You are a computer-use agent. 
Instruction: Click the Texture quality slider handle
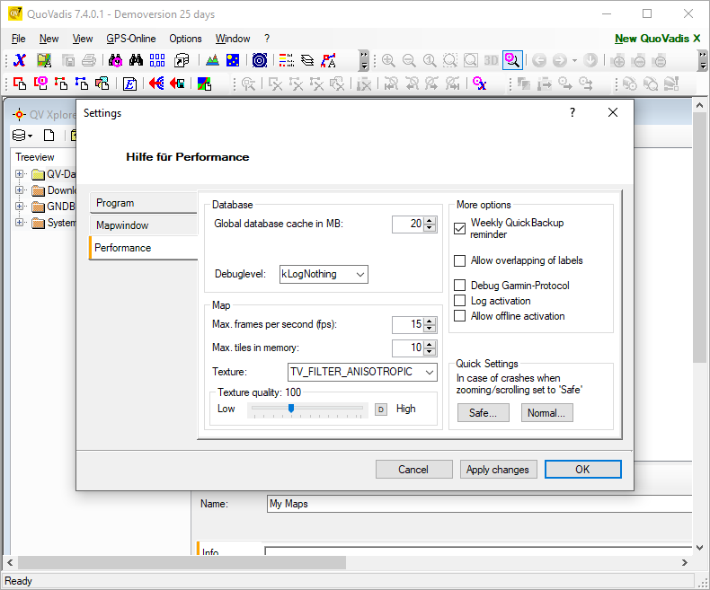(x=290, y=409)
